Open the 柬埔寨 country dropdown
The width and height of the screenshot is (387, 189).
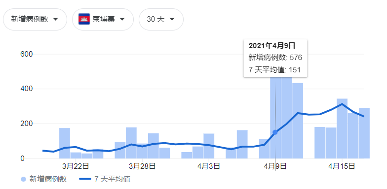[x=103, y=20]
